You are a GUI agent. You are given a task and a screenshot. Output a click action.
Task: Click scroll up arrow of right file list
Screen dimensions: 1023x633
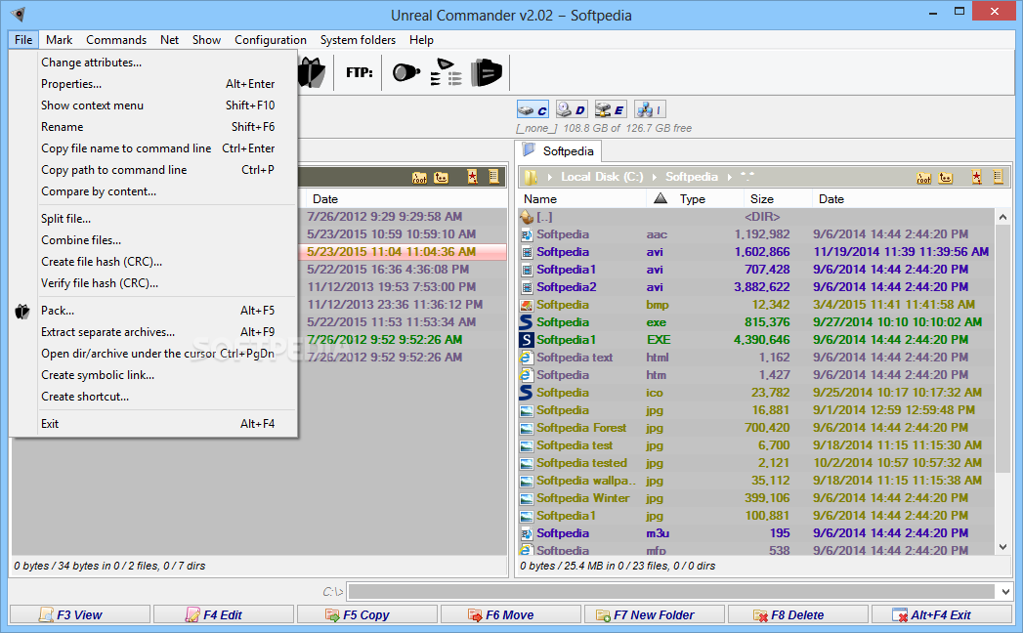(1002, 217)
